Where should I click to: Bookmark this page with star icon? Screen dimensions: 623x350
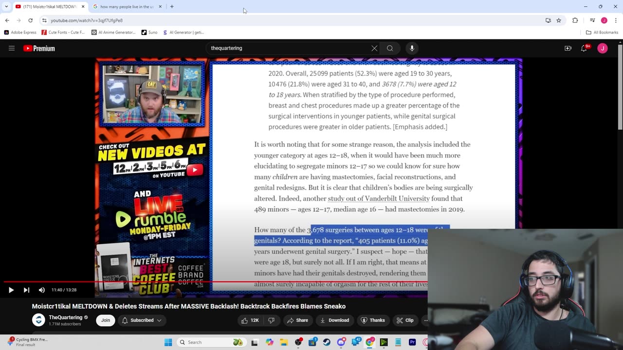click(559, 20)
